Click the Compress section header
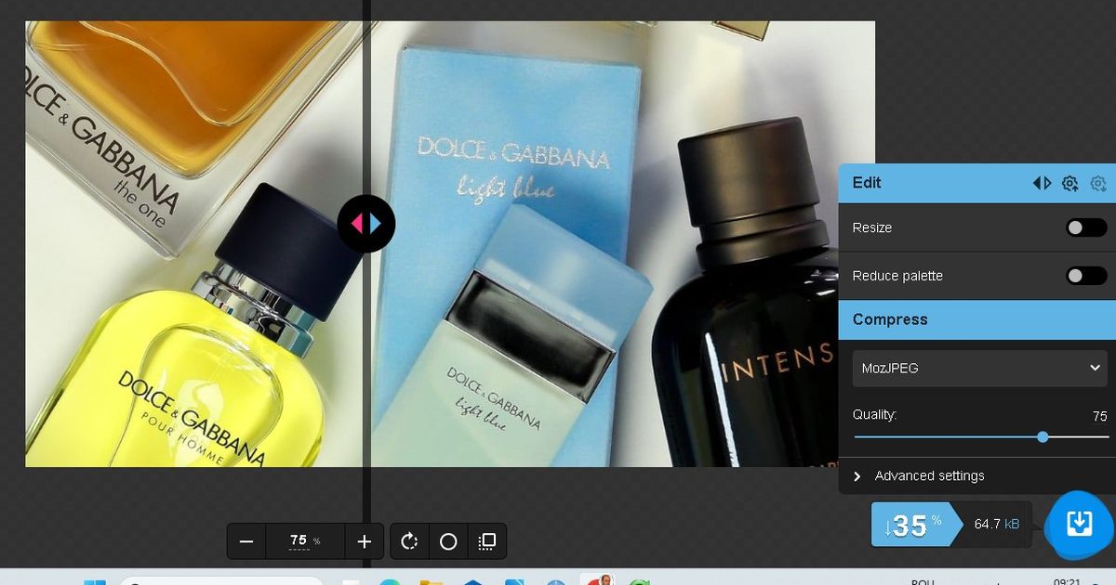This screenshot has width=1116, height=585. coord(976,319)
